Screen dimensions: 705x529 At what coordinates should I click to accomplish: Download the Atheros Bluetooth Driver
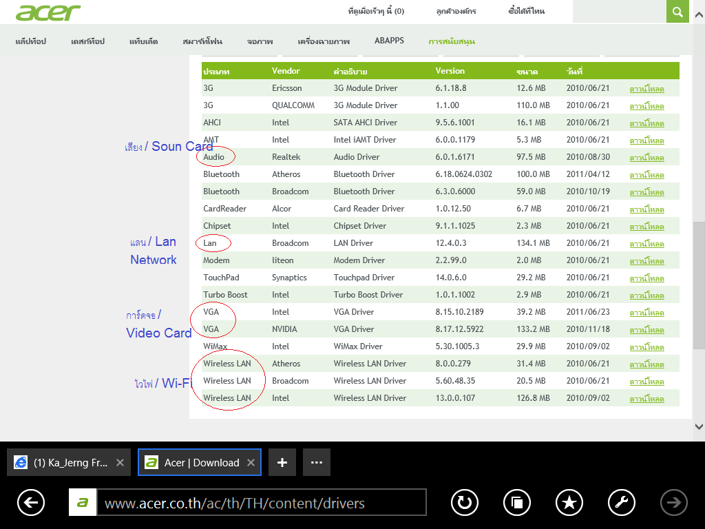(x=646, y=175)
